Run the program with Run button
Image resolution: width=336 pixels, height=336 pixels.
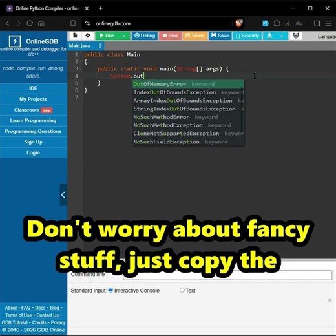(107, 36)
